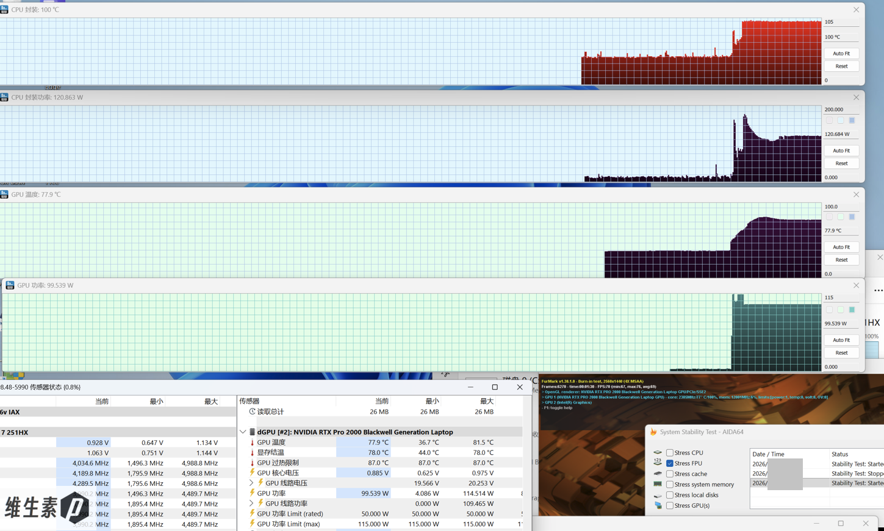884x531 pixels.
Task: Click Reset in CPU 封装 temperature graph
Action: click(x=841, y=66)
